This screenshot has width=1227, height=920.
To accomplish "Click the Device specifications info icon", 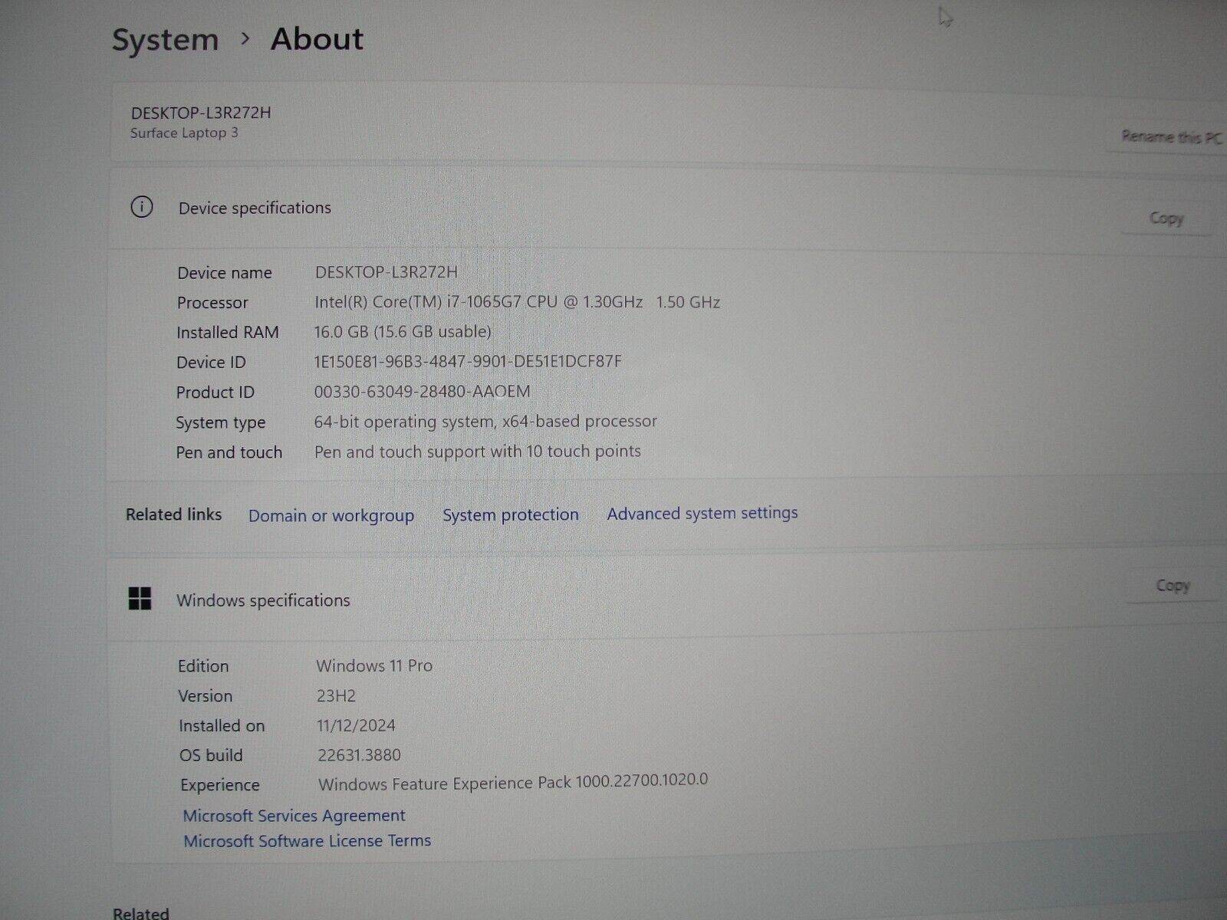I will click(142, 208).
